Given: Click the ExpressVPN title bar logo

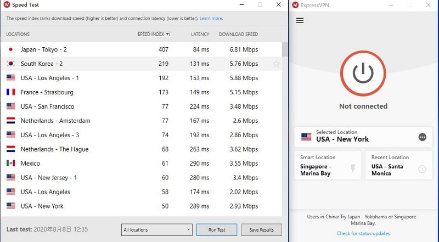Looking at the screenshot, I should coord(295,5).
